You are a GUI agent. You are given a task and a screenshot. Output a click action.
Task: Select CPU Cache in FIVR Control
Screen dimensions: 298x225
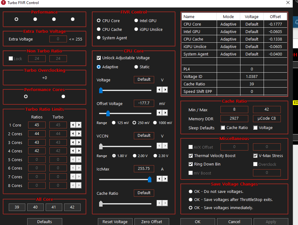pos(98,29)
